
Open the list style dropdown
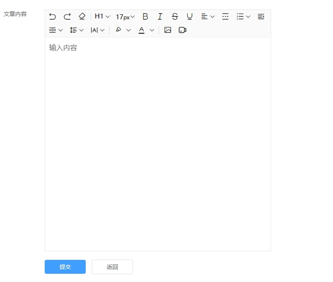243,16
